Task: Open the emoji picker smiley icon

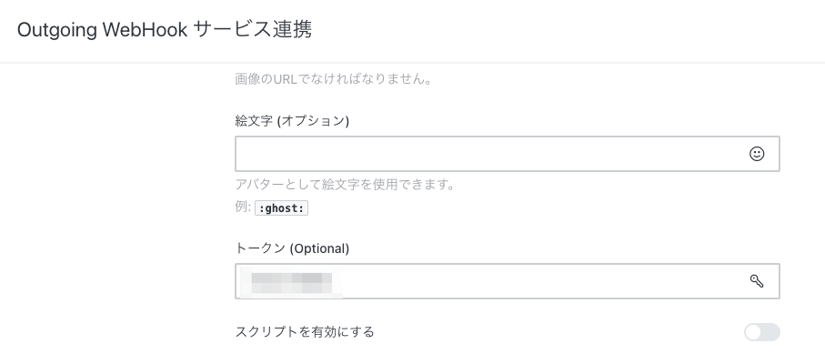Action: click(x=757, y=154)
